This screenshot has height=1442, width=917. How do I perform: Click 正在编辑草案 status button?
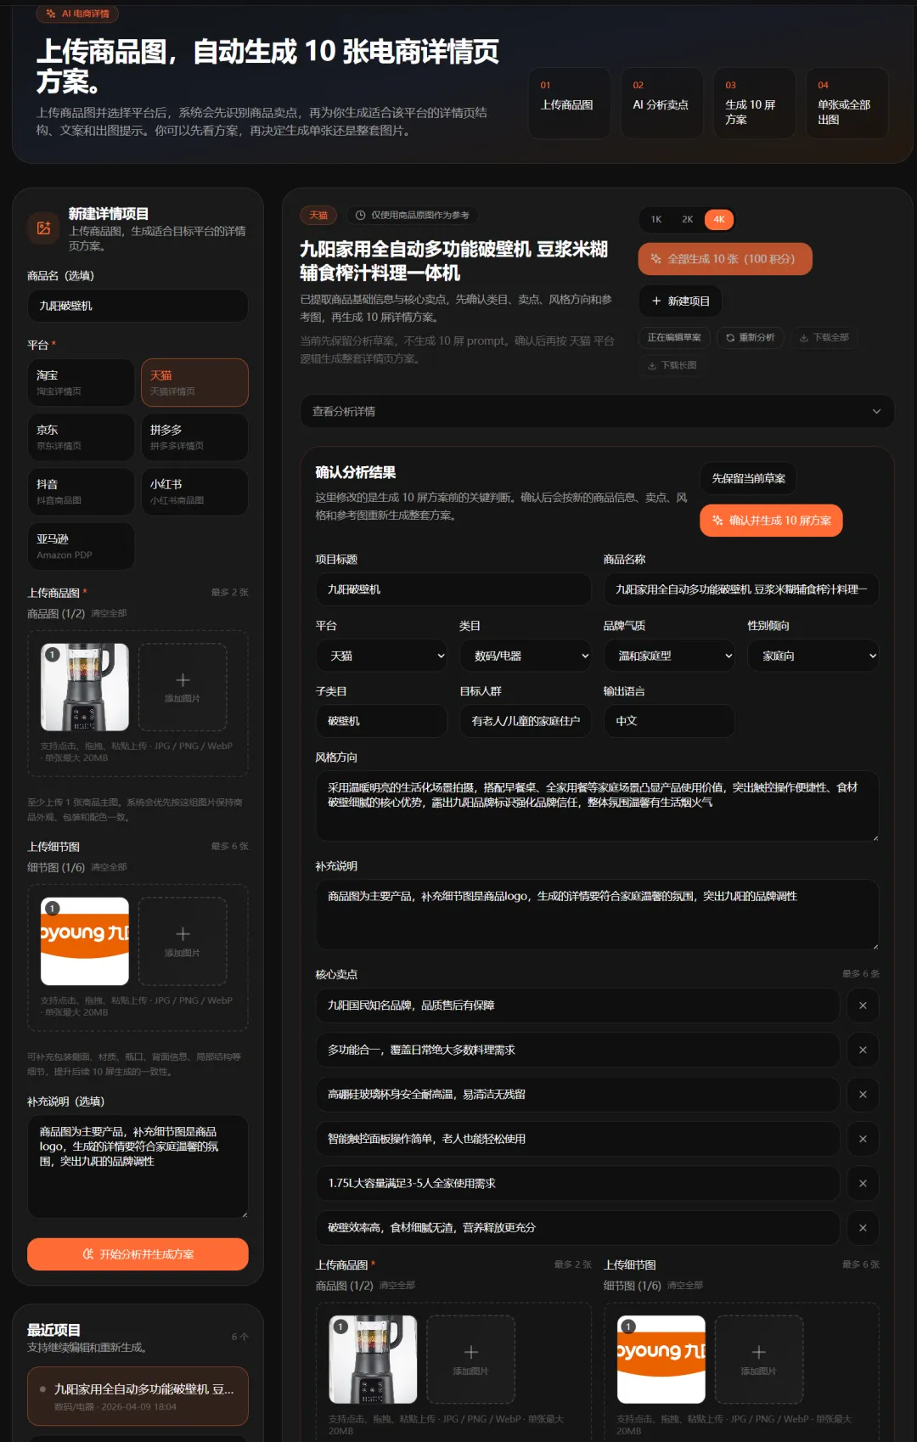(674, 337)
